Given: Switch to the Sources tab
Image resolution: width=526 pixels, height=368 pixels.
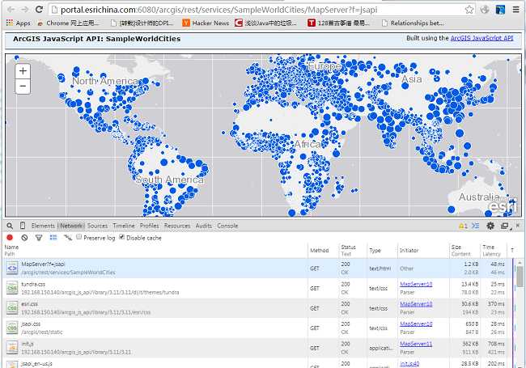Looking at the screenshot, I should (97, 226).
